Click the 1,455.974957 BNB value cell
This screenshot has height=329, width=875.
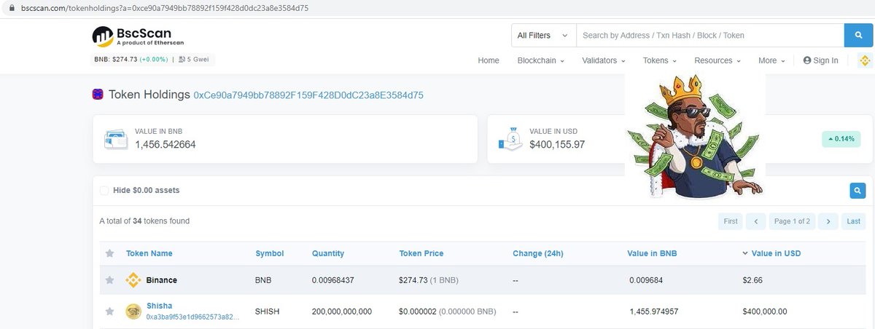pos(654,312)
